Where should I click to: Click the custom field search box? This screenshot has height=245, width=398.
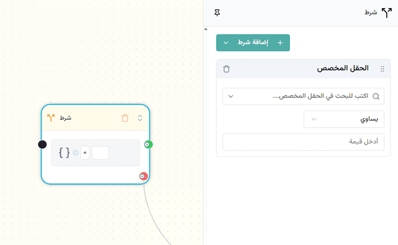(303, 96)
